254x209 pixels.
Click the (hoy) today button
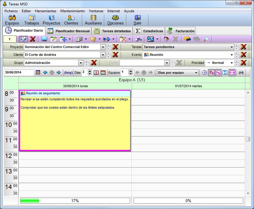tap(68, 73)
